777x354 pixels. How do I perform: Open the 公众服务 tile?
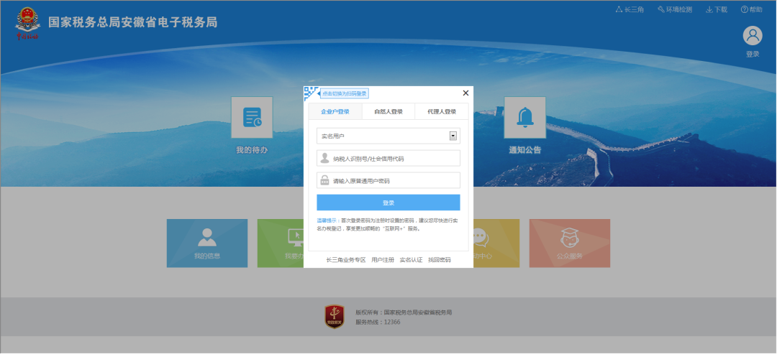(570, 243)
